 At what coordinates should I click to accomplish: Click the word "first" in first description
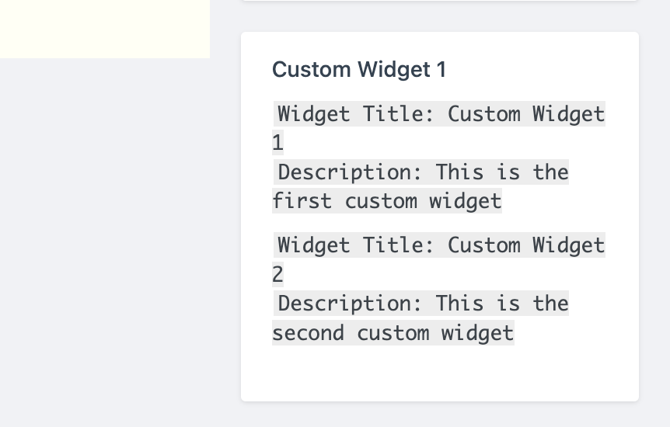pos(302,201)
